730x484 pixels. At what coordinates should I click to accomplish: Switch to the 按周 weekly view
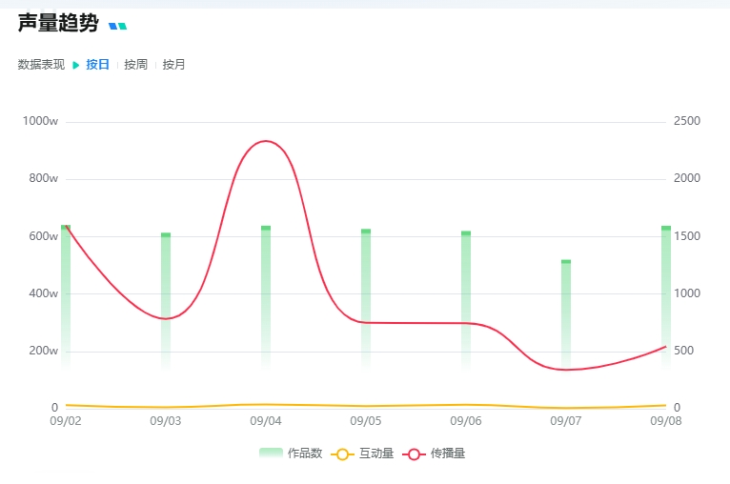136,65
